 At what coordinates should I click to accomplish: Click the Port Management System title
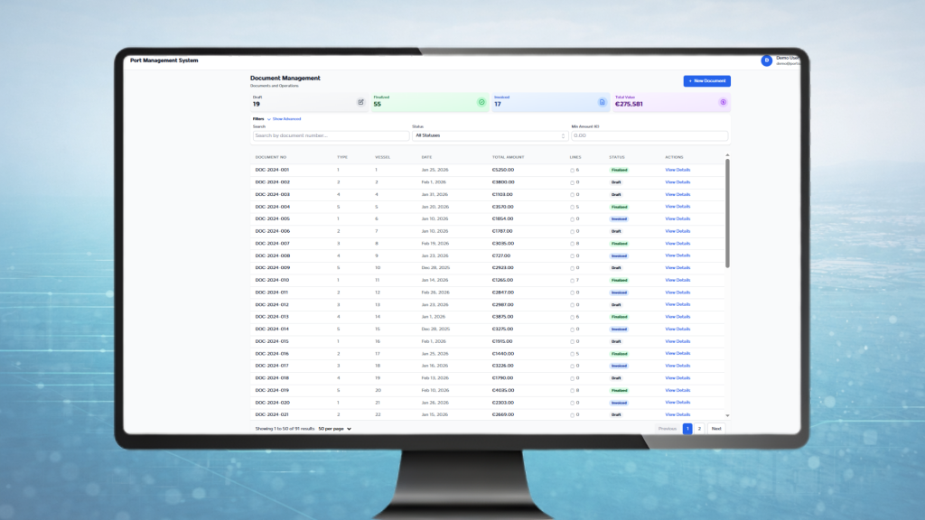164,60
